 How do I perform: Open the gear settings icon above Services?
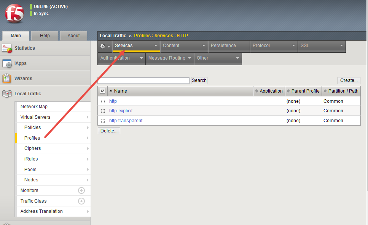tap(102, 46)
